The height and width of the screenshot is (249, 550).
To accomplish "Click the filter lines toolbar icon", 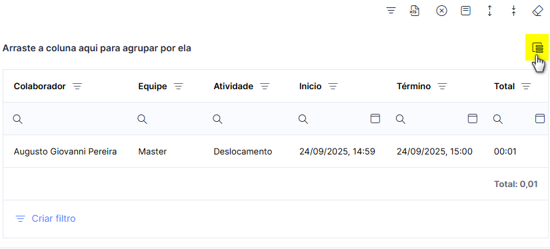I will tap(391, 11).
